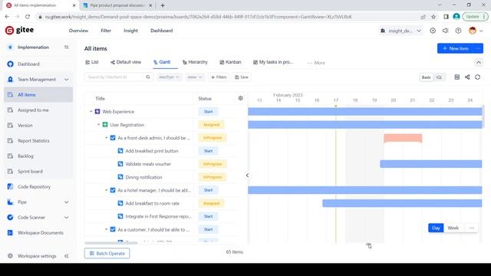Collapse hotel manager story row

pos(106,190)
